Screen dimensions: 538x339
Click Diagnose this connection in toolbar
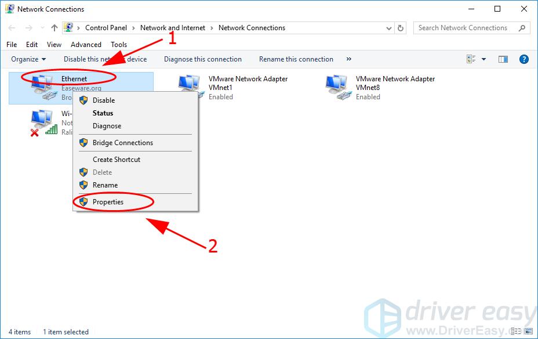202,59
